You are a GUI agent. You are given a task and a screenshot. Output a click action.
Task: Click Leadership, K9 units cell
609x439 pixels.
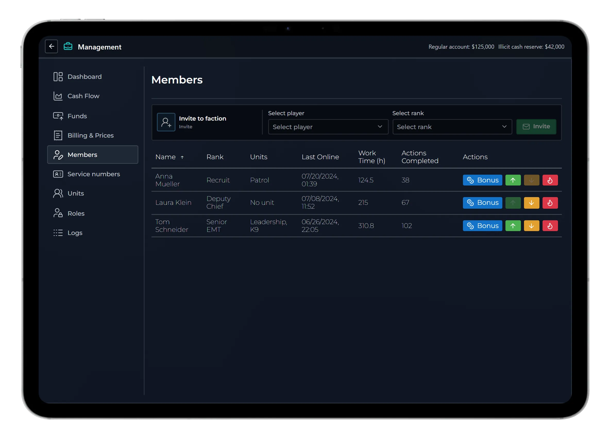pos(268,226)
